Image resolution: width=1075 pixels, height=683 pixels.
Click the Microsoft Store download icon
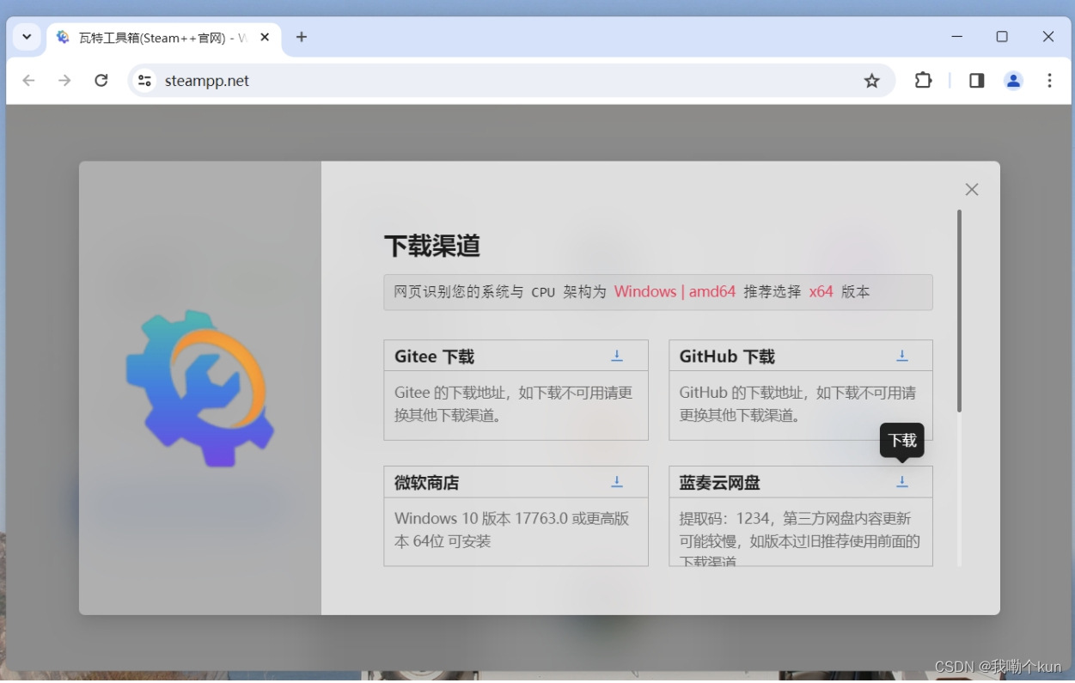click(617, 482)
